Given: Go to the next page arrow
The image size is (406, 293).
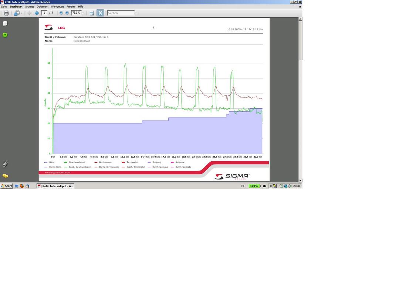Looking at the screenshot, I should [37, 13].
